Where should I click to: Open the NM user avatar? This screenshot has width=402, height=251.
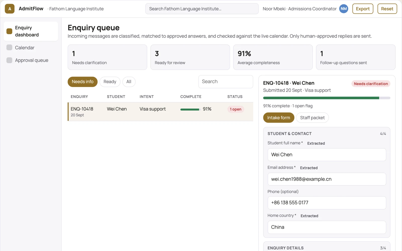(343, 9)
